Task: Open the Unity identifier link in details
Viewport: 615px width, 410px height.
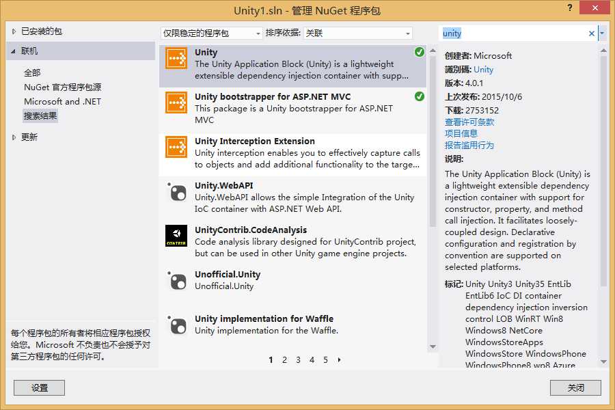Action: tap(483, 70)
